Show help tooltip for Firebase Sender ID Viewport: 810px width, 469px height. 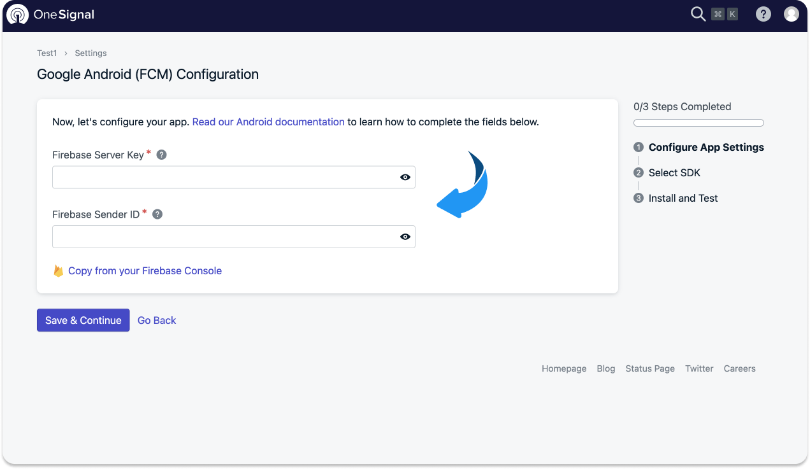[157, 214]
